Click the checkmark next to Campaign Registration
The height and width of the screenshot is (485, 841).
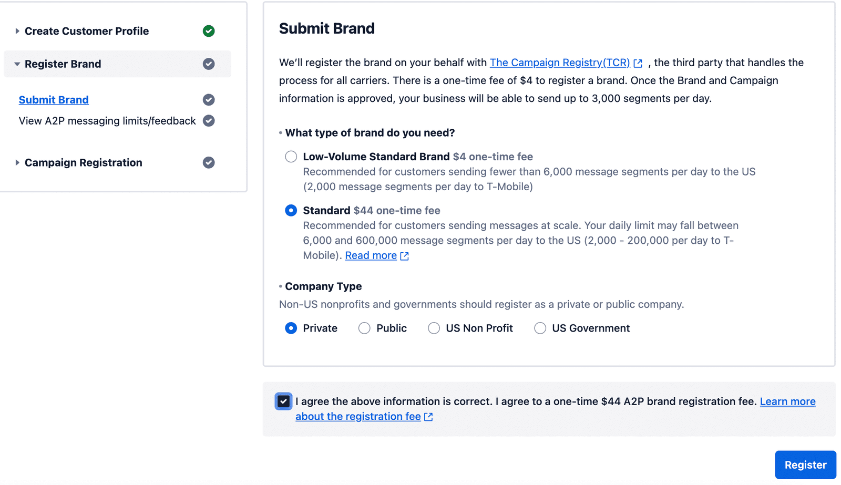coord(209,162)
